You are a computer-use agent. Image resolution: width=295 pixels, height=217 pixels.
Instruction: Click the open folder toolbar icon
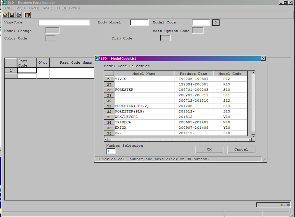[x=5, y=15]
